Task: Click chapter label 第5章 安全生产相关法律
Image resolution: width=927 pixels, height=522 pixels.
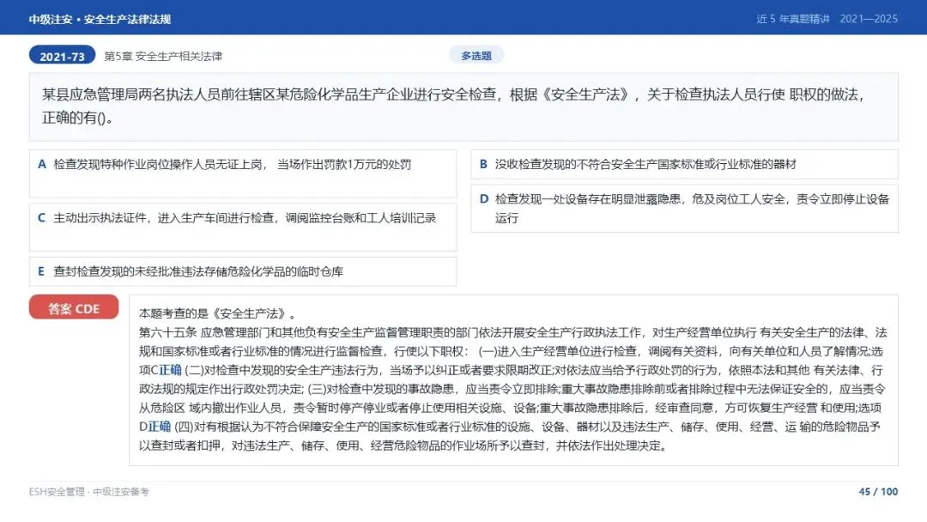Action: tap(163, 56)
